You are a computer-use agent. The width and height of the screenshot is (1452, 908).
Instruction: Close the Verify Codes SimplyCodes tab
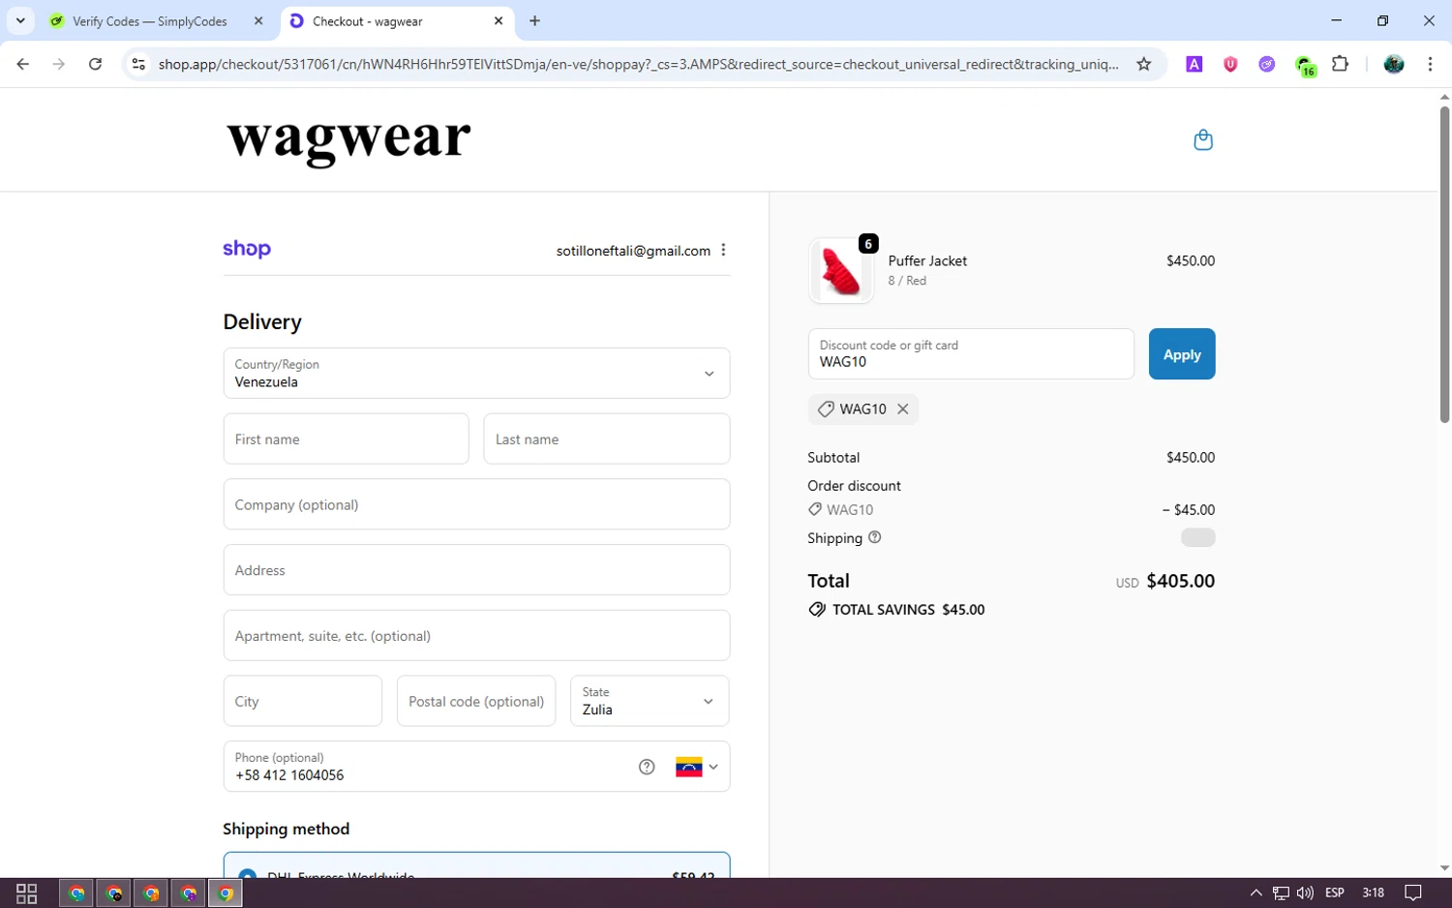pos(258,20)
